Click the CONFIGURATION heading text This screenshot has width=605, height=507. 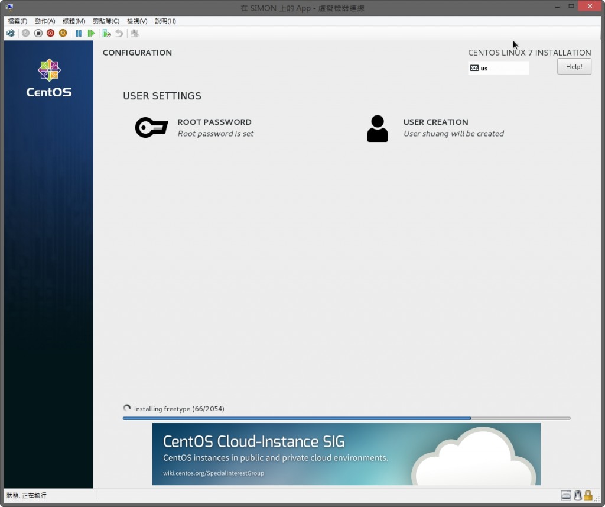[137, 53]
